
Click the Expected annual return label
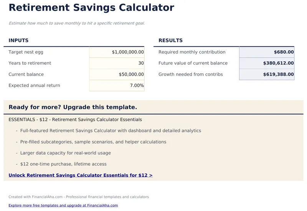point(35,86)
